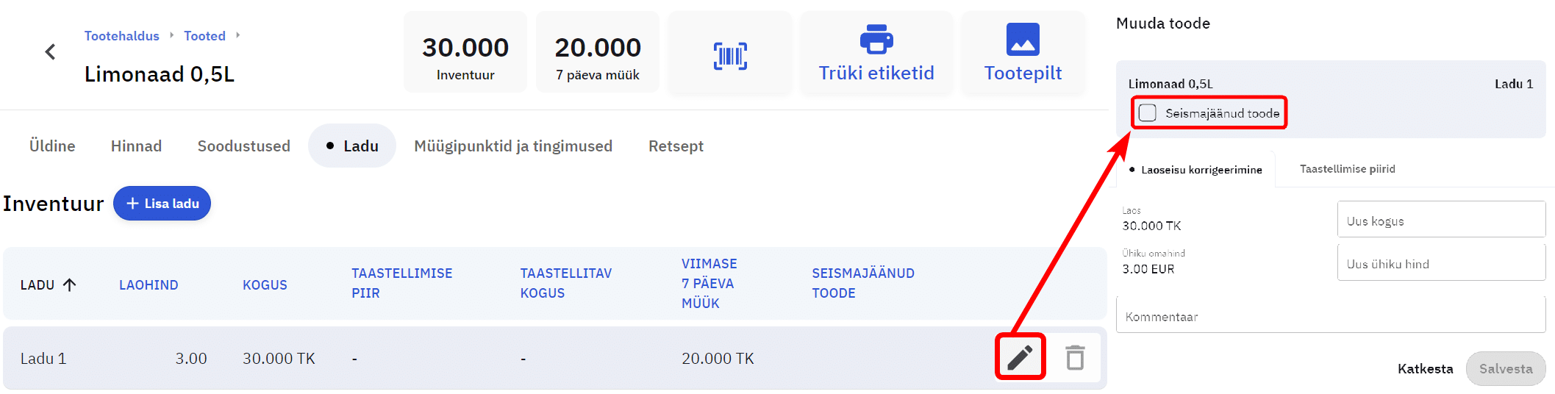Open Müügipunktid ja tingimused tab

512,146
